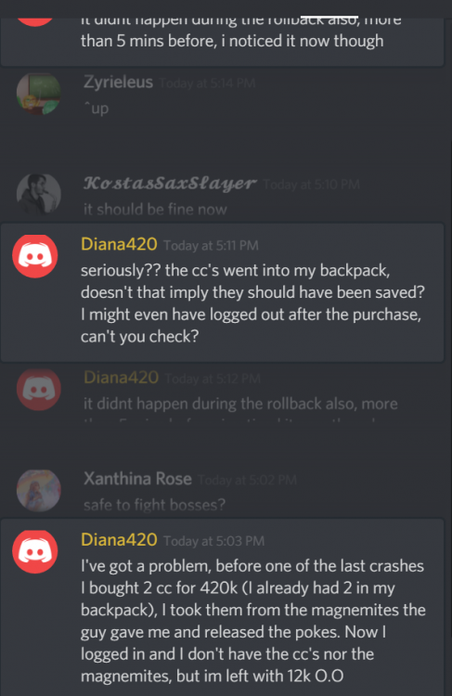Screen dimensions: 452x696
Task: Click username Diana420 at 5:11 PM
Action: [x=119, y=244]
